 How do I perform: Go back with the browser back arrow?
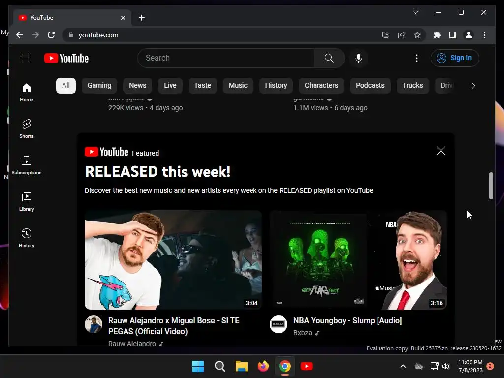click(x=20, y=35)
